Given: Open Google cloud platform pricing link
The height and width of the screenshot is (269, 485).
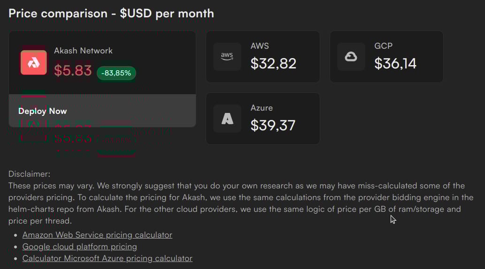Looking at the screenshot, I should 79,247.
